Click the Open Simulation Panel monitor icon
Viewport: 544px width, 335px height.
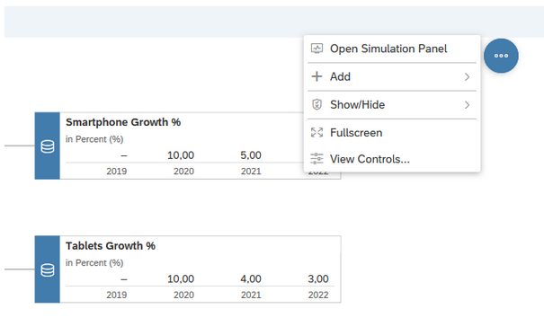(x=317, y=48)
